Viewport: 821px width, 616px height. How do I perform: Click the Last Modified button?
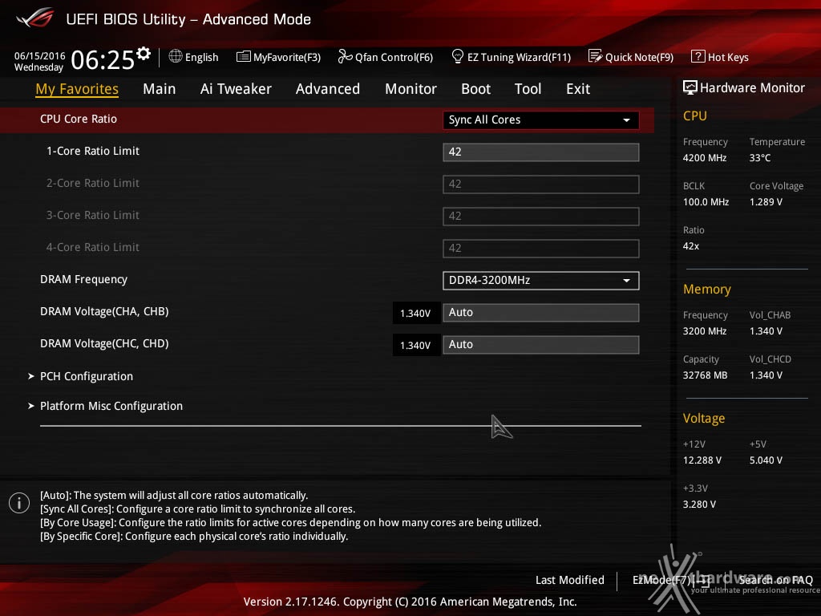click(x=570, y=580)
